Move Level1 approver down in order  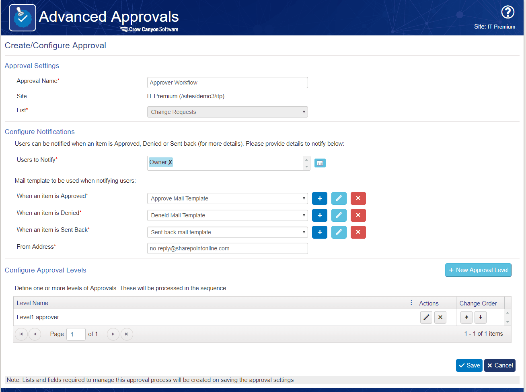(x=481, y=317)
